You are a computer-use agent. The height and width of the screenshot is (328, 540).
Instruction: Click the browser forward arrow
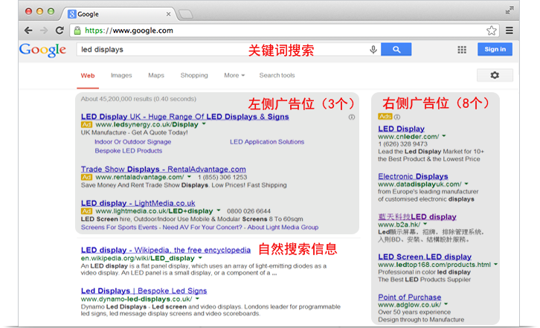pyautogui.click(x=44, y=30)
